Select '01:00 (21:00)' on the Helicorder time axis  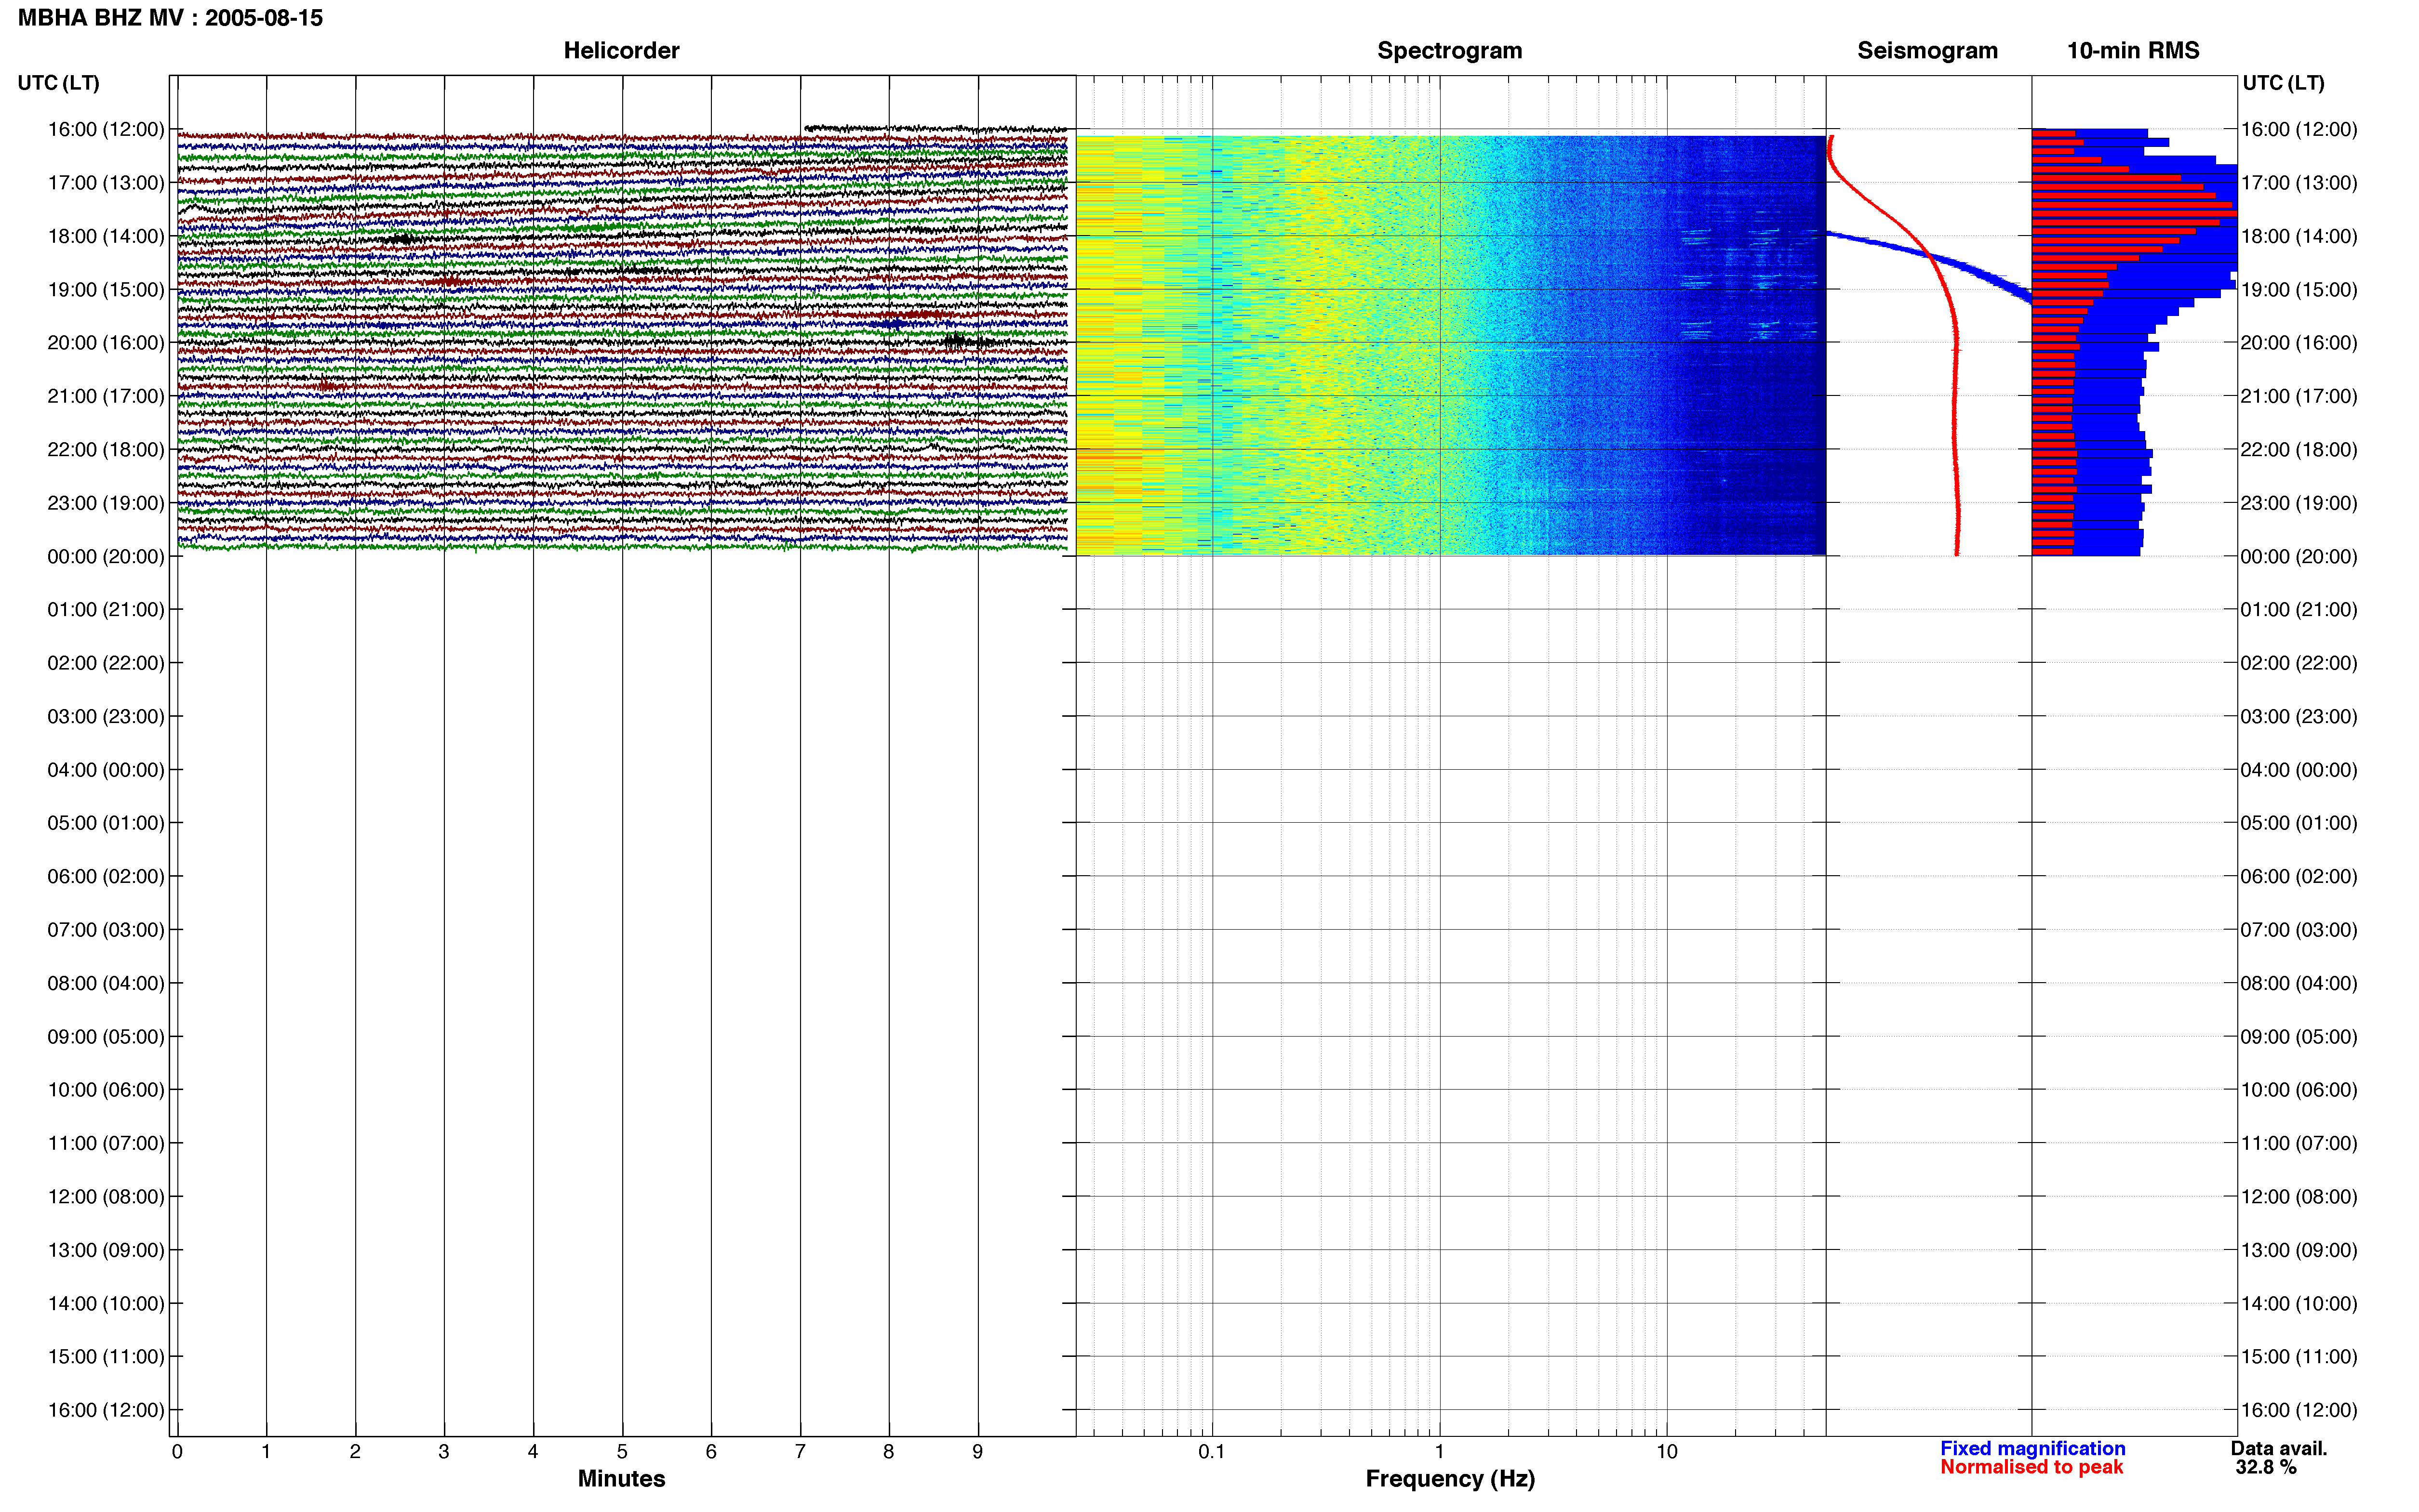tap(106, 610)
